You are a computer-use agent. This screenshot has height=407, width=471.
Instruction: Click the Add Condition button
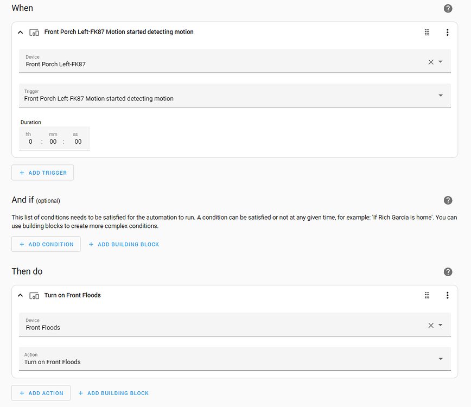(x=46, y=244)
